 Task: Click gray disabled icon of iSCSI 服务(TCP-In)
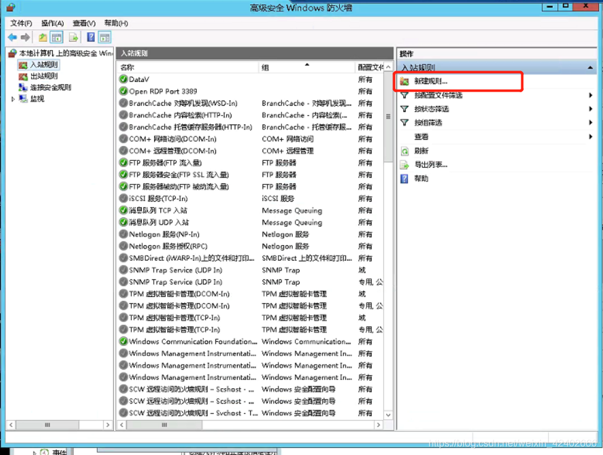coord(123,199)
